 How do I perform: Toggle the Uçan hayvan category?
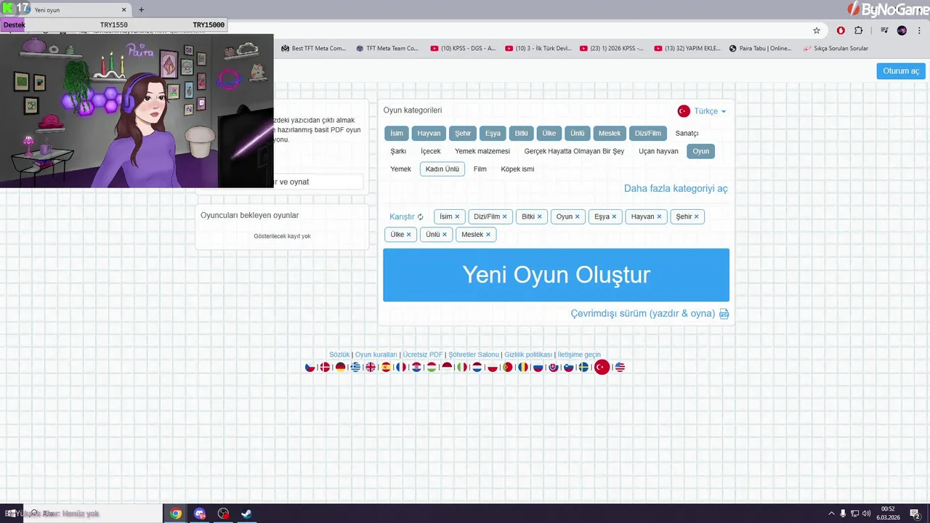(x=658, y=151)
